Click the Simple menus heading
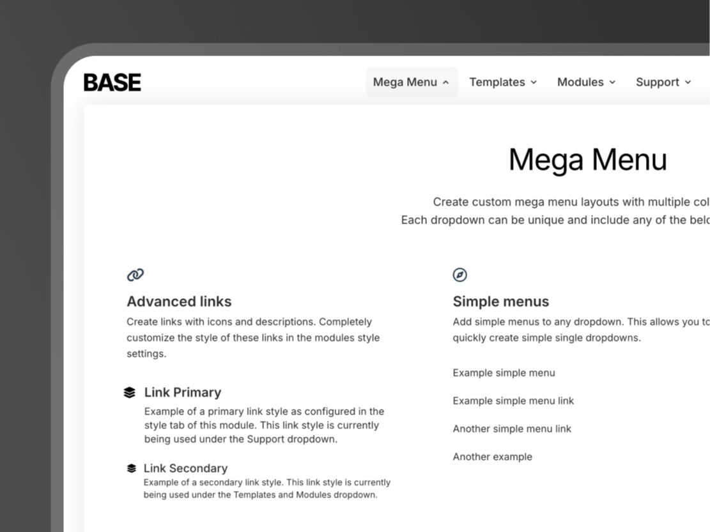710x532 pixels. click(501, 301)
